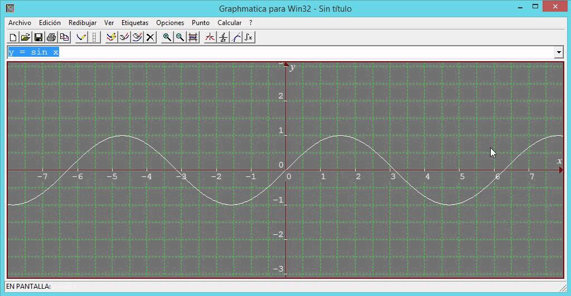This screenshot has width=571, height=296.
Task: Click the y-axis label −2
Action: point(278,235)
